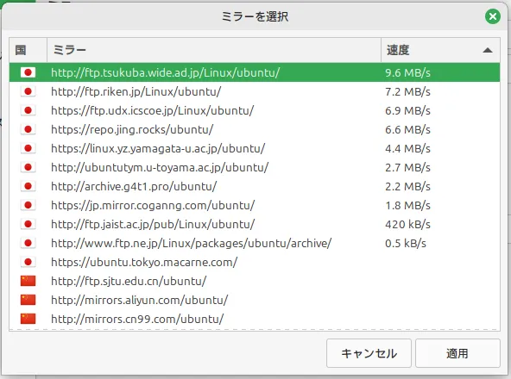Viewport: 511px width, 379px height.
Task: Sort list by the ミラー column header
Action: tap(214, 50)
